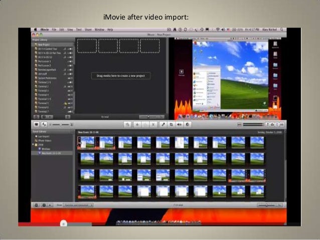Click the 2008 folder label
This screenshot has height=240, width=320.
(41, 145)
